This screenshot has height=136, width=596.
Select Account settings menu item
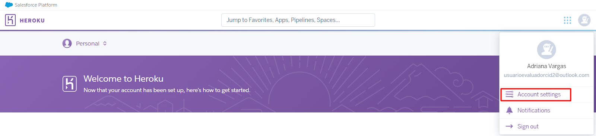[536, 95]
